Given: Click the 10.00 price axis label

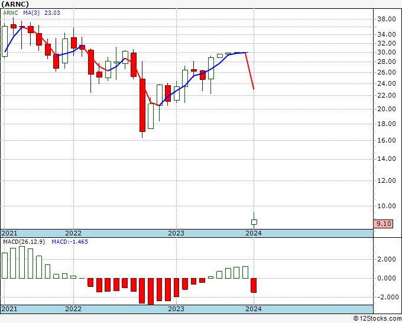Looking at the screenshot, I should pos(387,206).
